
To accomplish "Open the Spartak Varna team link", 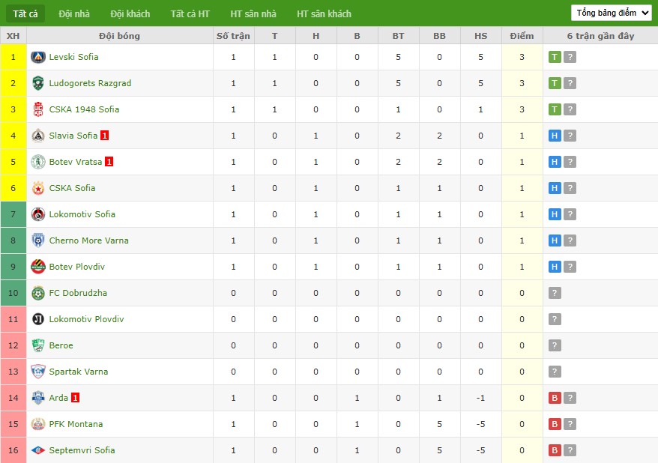I will click(79, 372).
